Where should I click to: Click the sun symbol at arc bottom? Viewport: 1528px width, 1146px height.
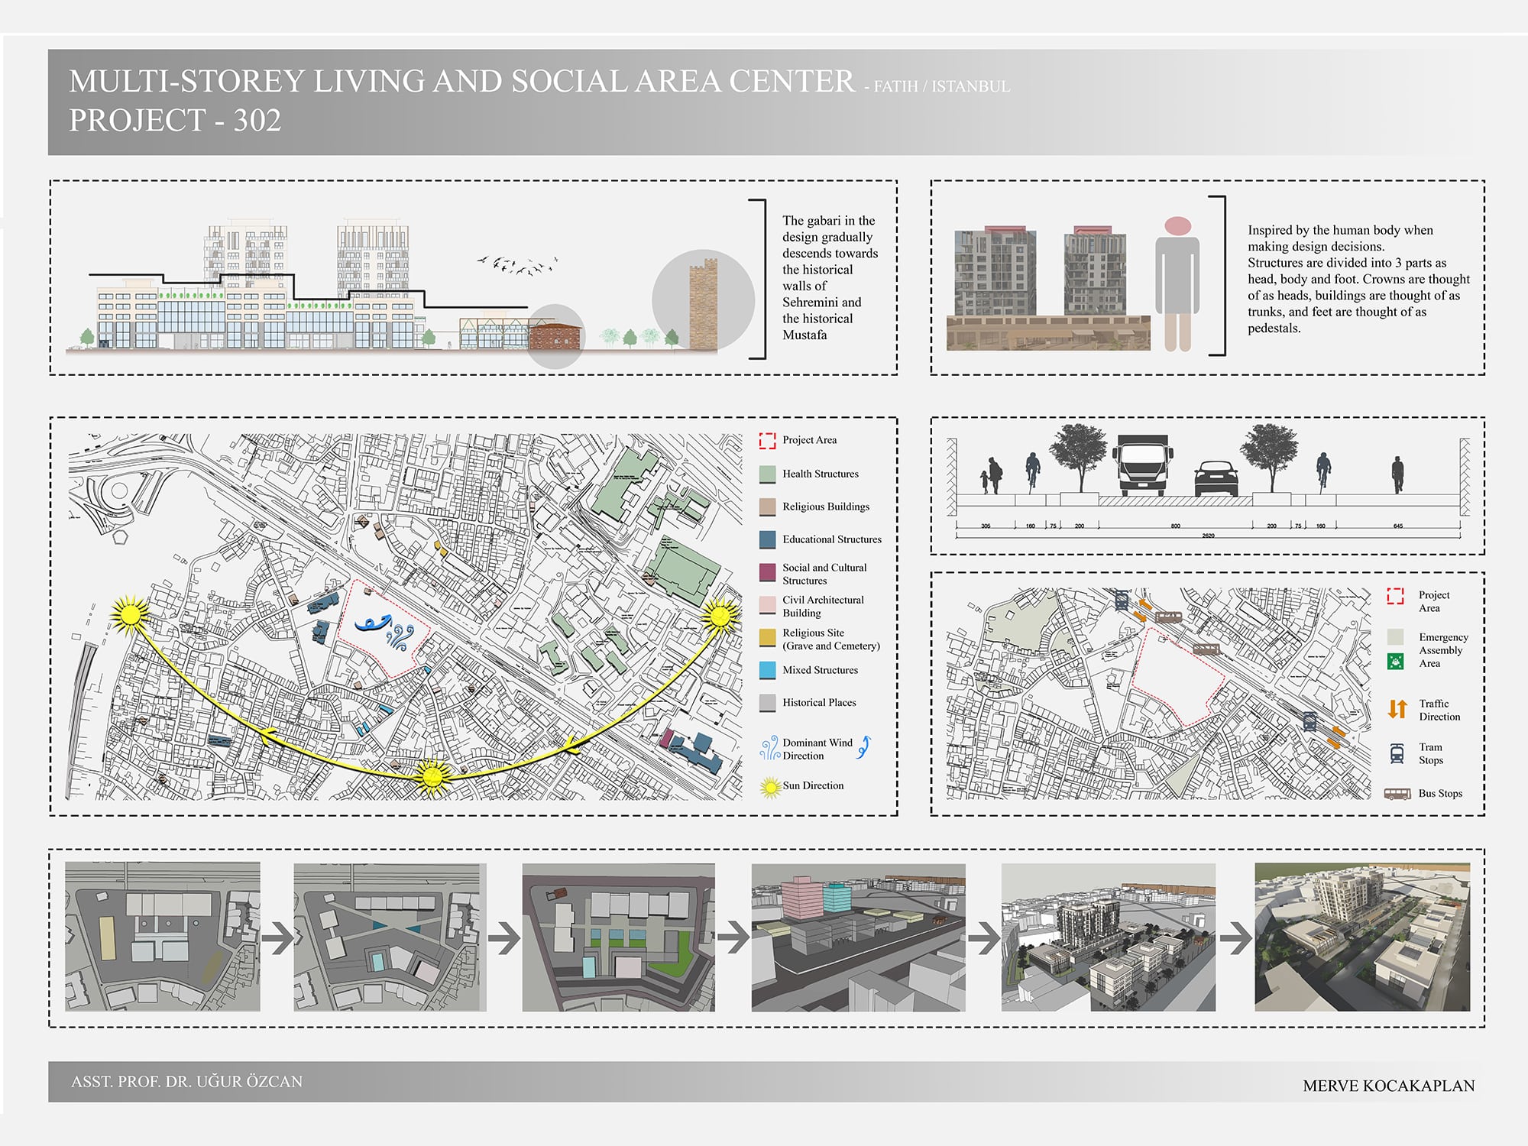point(432,777)
